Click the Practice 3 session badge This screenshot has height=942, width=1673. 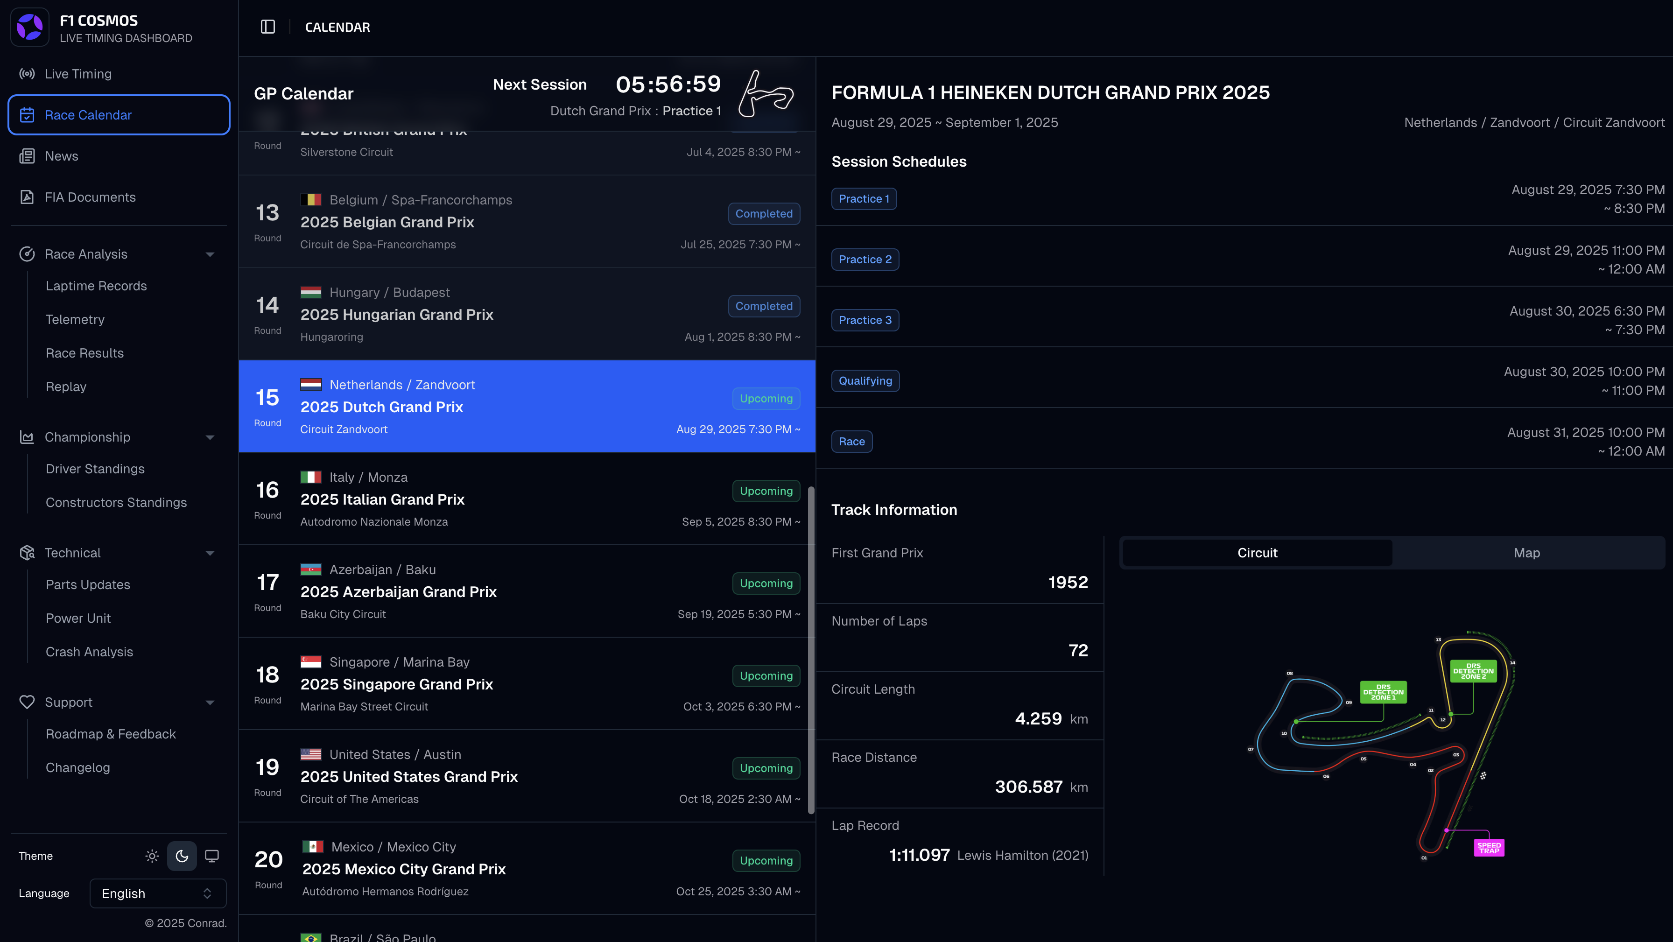(x=865, y=320)
